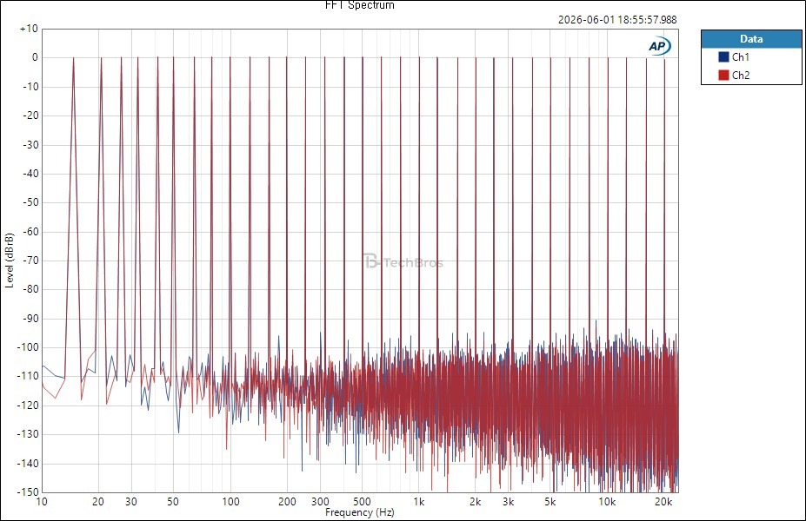
Task: Select the Ch1 legend label
Action: [x=741, y=57]
